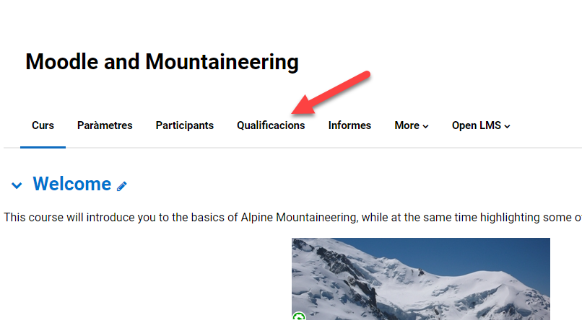The image size is (582, 328).
Task: Switch to the Curs tab
Action: [x=43, y=125]
